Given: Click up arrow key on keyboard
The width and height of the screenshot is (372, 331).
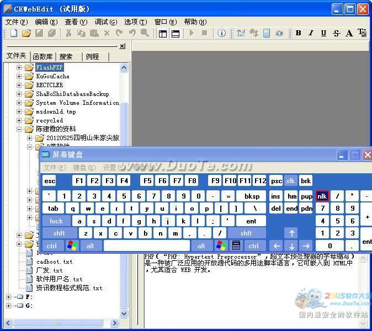Looking at the screenshot, I should (291, 233).
